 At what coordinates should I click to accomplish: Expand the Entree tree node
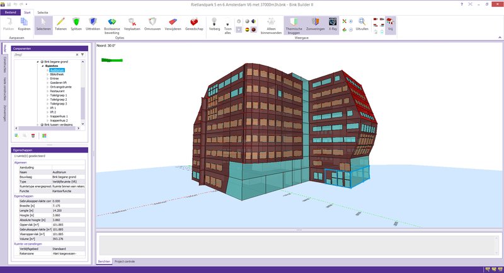tap(47, 78)
